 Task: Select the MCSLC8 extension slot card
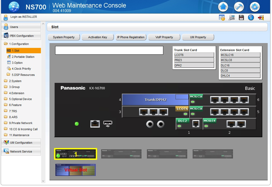click(x=240, y=60)
